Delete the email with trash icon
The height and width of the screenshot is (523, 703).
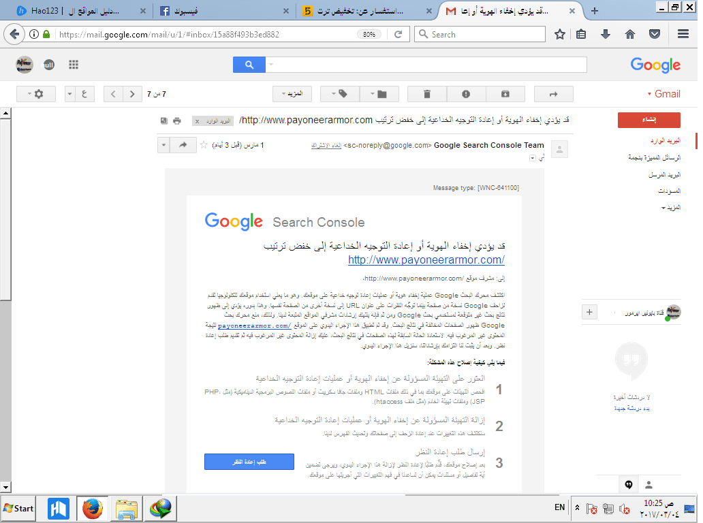tap(427, 94)
